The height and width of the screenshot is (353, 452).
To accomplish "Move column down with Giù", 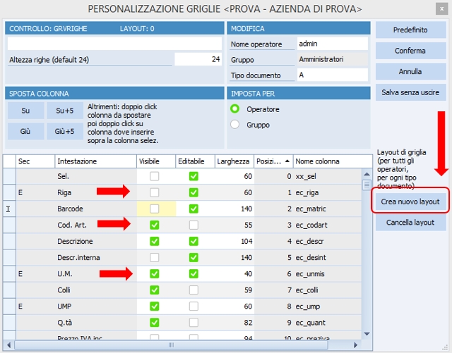I will 25,132.
